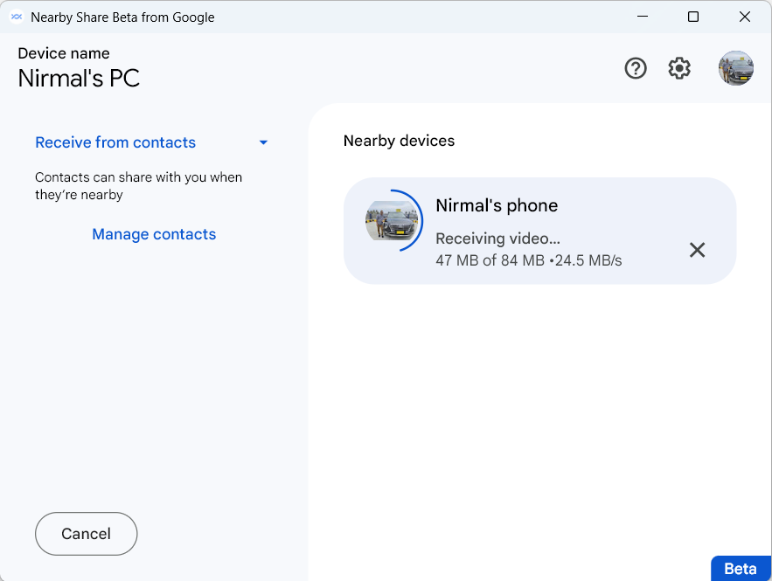This screenshot has height=581, width=772.
Task: Click the Receiving video… status text
Action: click(497, 239)
